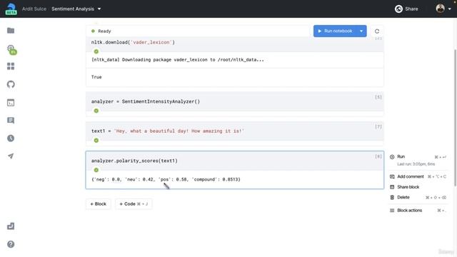This screenshot has width=457, height=257.
Task: Click the polarity scores output text
Action: pos(166,179)
